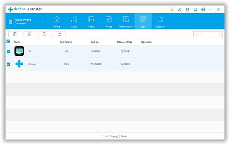Click the search magnifier icon
The height and width of the screenshot is (145, 230).
pos(220,34)
